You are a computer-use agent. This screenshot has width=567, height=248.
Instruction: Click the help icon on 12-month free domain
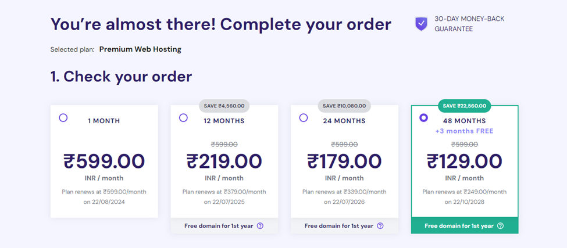[x=260, y=225]
